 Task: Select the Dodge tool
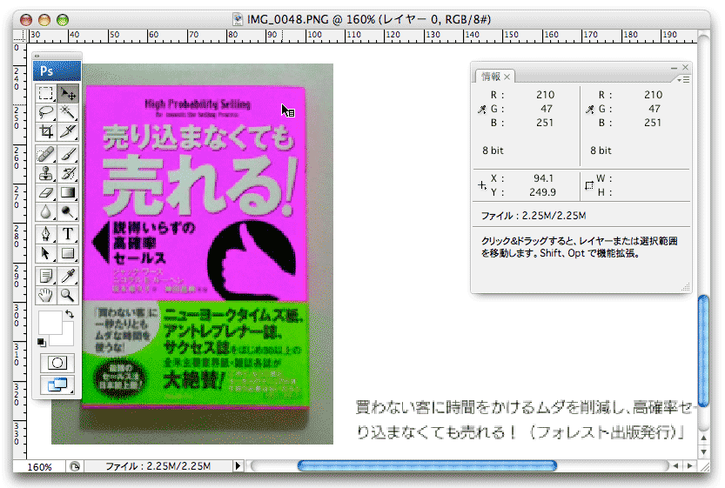[68, 211]
